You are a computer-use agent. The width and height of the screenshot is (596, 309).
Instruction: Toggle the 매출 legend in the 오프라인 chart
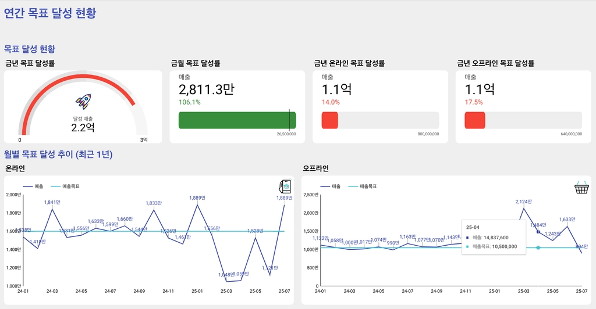pyautogui.click(x=331, y=186)
